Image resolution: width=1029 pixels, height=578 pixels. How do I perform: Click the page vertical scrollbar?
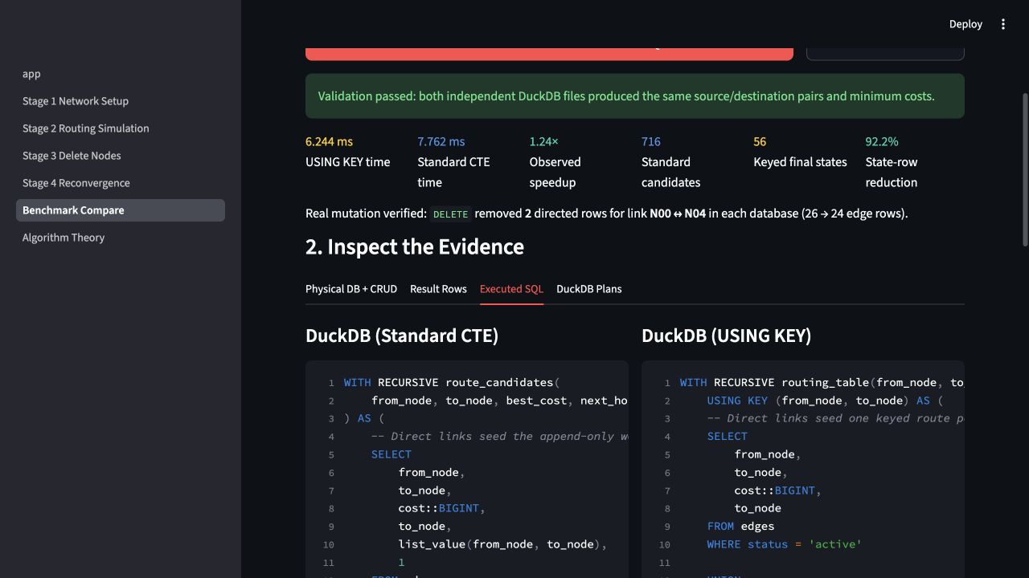click(x=1024, y=169)
